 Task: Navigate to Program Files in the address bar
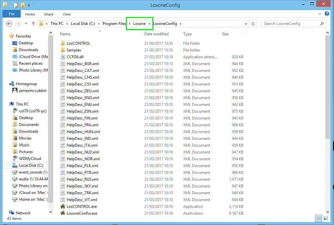pyautogui.click(x=114, y=24)
